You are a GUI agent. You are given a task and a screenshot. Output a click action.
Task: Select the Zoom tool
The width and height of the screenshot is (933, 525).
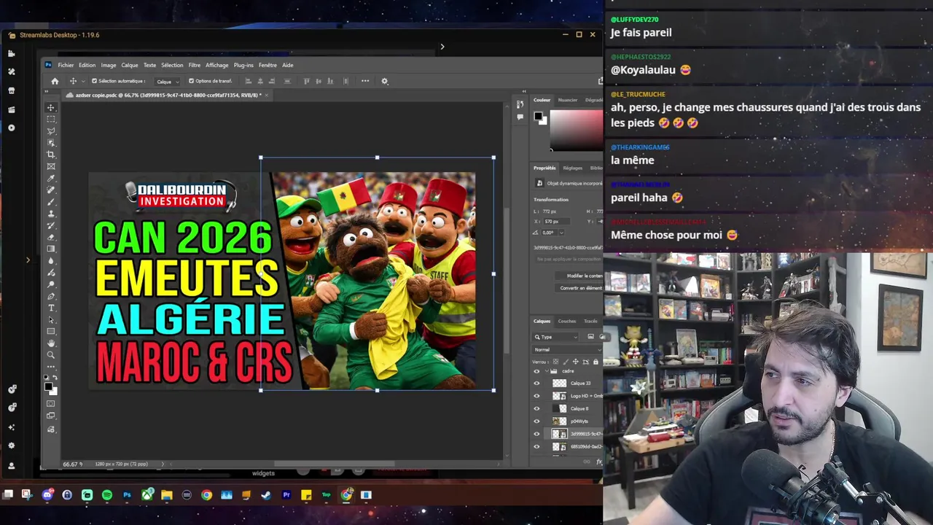pyautogui.click(x=51, y=355)
